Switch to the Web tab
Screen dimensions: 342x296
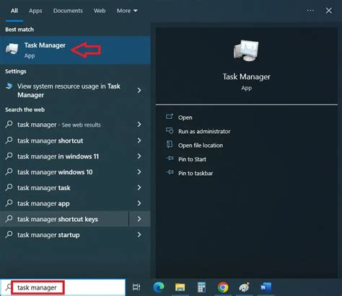[x=100, y=11]
